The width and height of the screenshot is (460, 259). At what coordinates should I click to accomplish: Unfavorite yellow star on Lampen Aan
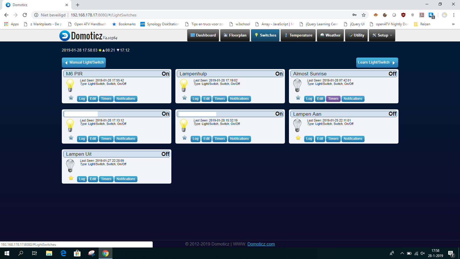(298, 138)
